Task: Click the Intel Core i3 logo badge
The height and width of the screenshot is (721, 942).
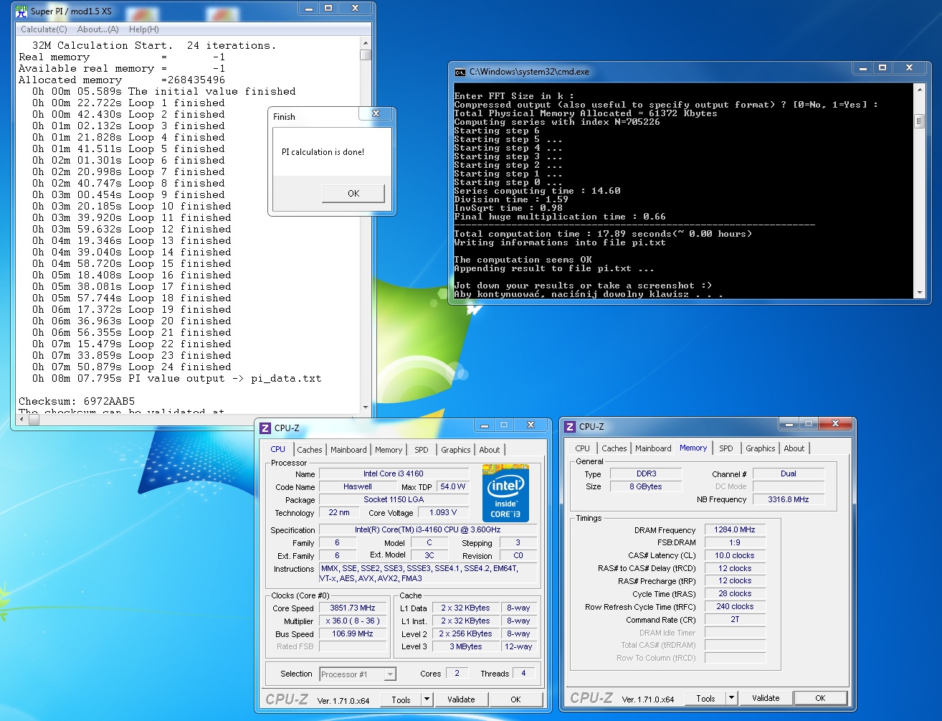Action: click(x=505, y=494)
